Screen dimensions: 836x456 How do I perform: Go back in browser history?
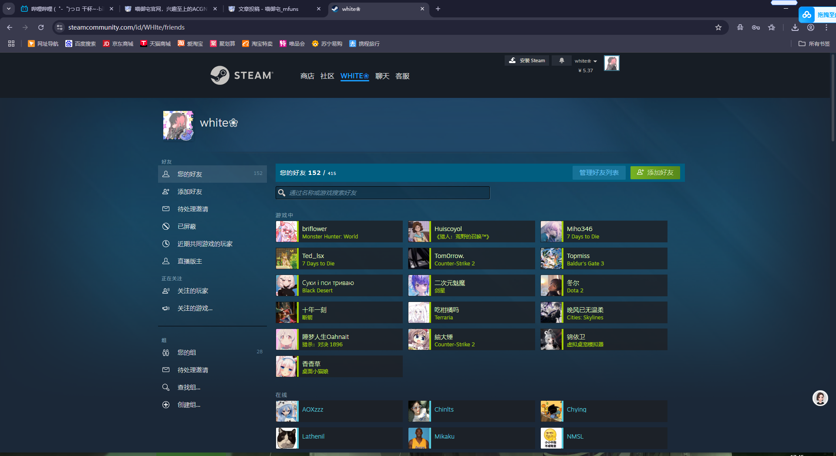10,27
